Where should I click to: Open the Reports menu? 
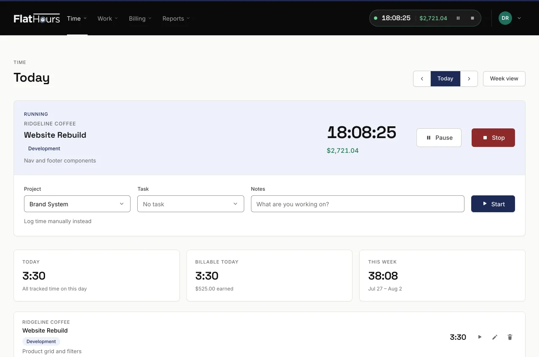(x=176, y=19)
